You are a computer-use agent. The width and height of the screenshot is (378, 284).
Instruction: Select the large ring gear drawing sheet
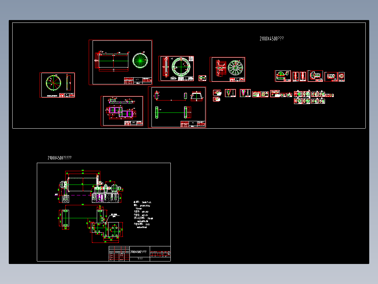coord(176,69)
